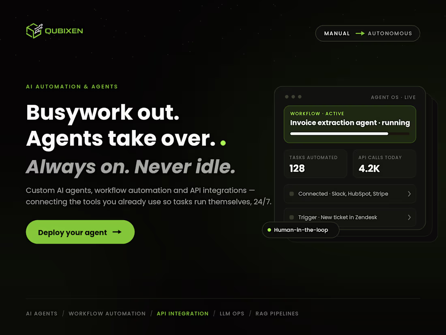
Task: Open the RAG Pipelines link
Action: click(277, 313)
